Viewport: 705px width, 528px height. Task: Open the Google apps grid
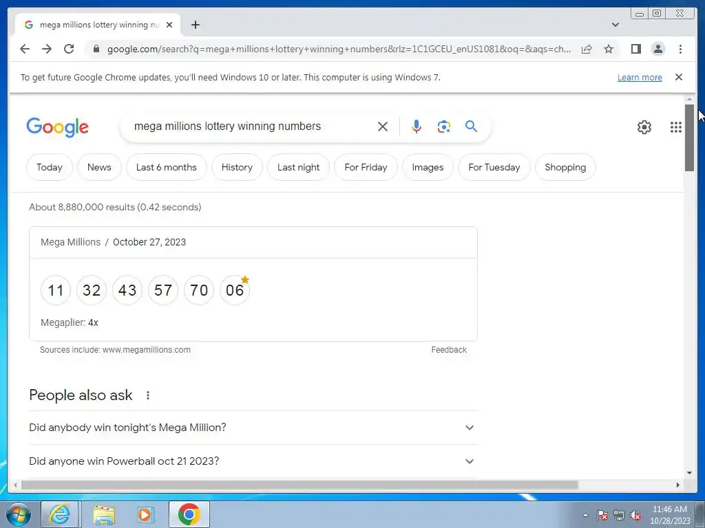pyautogui.click(x=676, y=127)
